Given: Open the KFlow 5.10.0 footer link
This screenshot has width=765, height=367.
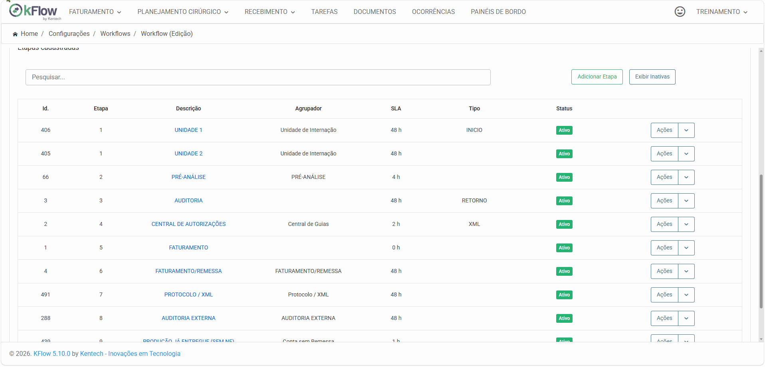Looking at the screenshot, I should (x=52, y=354).
